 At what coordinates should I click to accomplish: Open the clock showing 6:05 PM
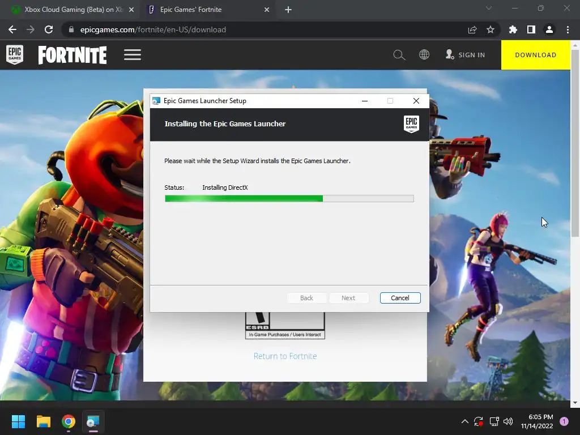537,421
